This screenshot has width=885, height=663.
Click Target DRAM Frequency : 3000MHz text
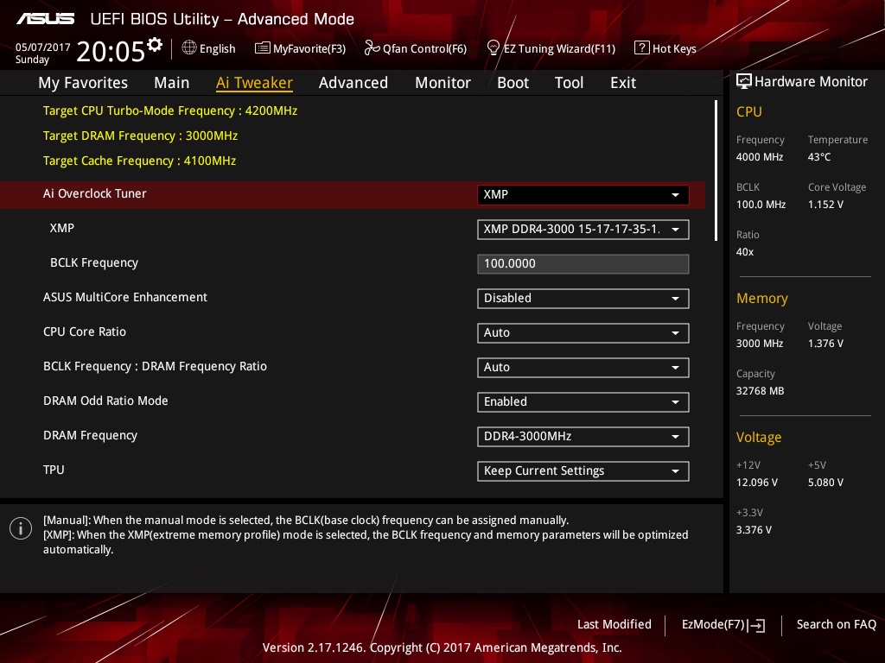tap(141, 136)
